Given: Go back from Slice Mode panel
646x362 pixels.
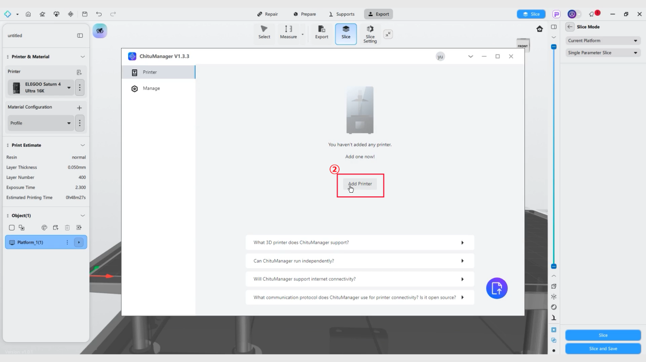Looking at the screenshot, I should coord(570,27).
